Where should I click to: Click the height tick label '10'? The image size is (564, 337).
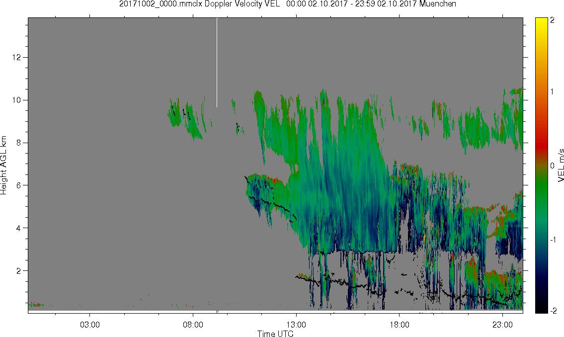[16, 100]
